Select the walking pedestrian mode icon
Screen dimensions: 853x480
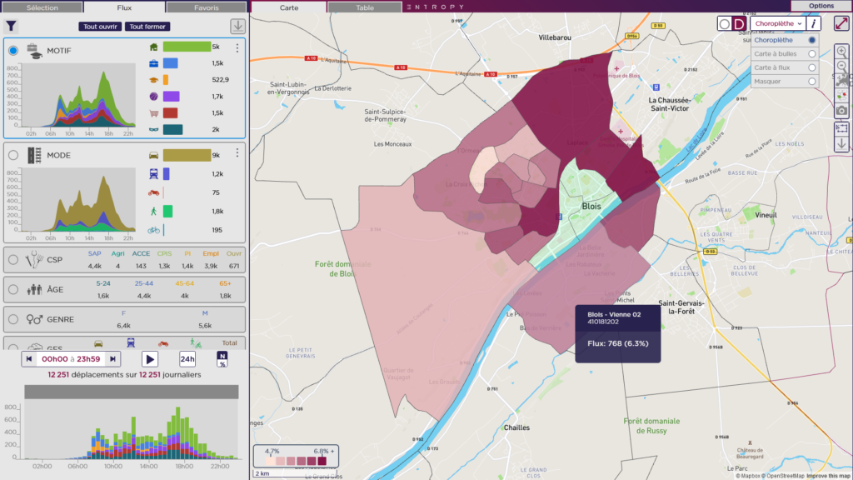[153, 211]
